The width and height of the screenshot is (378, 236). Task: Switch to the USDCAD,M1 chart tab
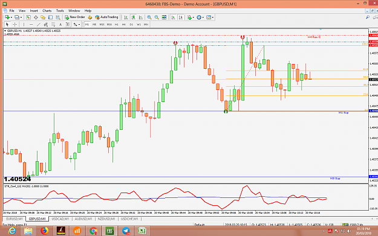click(x=60, y=219)
